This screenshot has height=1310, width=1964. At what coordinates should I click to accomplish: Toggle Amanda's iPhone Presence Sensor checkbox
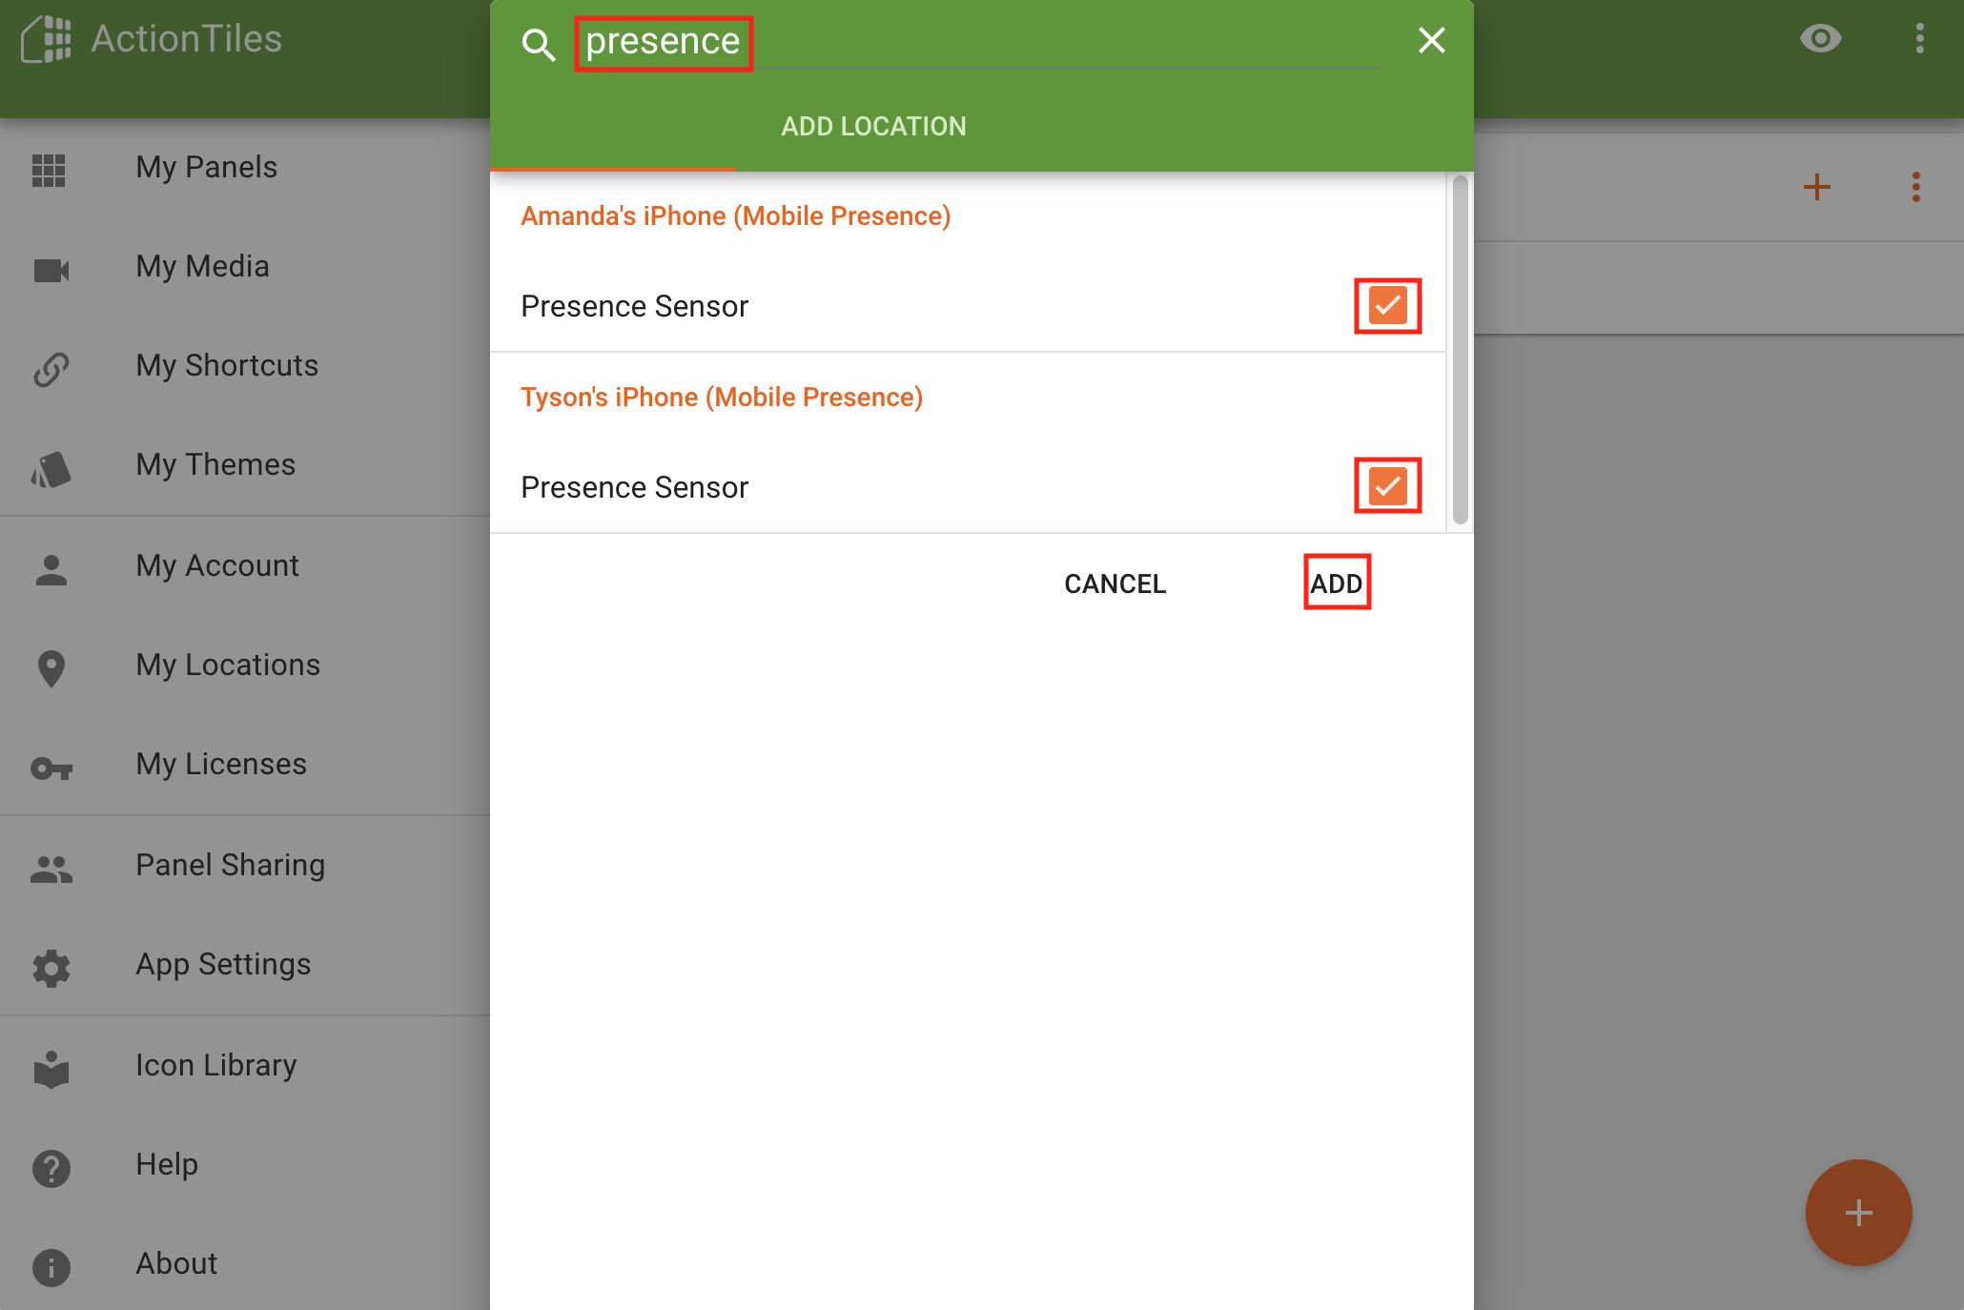coord(1384,305)
